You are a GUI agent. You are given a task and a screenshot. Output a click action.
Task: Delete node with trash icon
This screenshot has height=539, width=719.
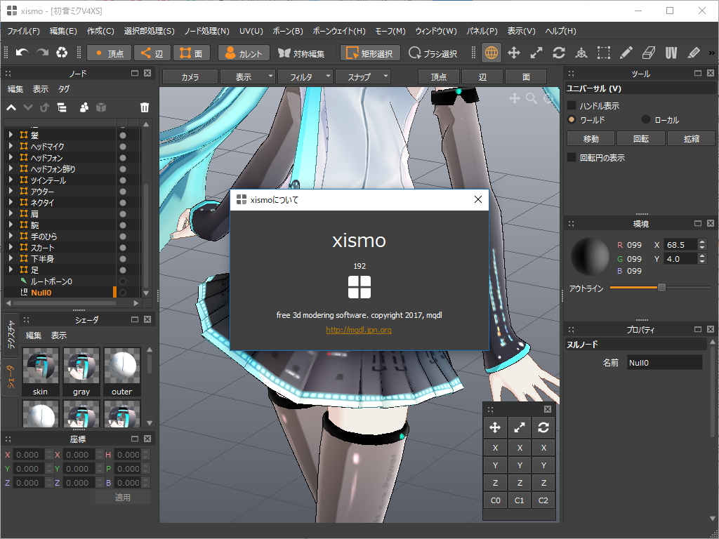pos(145,107)
